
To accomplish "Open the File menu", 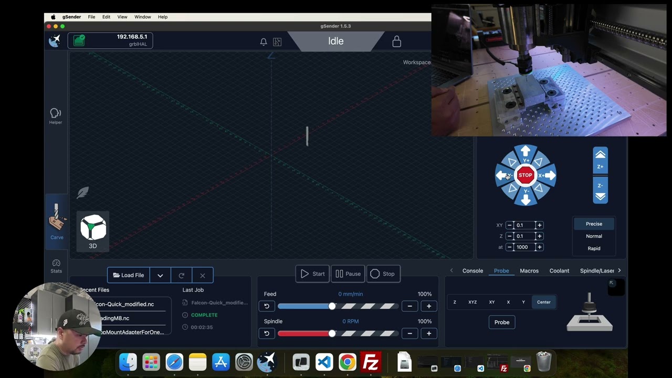I will click(x=91, y=17).
